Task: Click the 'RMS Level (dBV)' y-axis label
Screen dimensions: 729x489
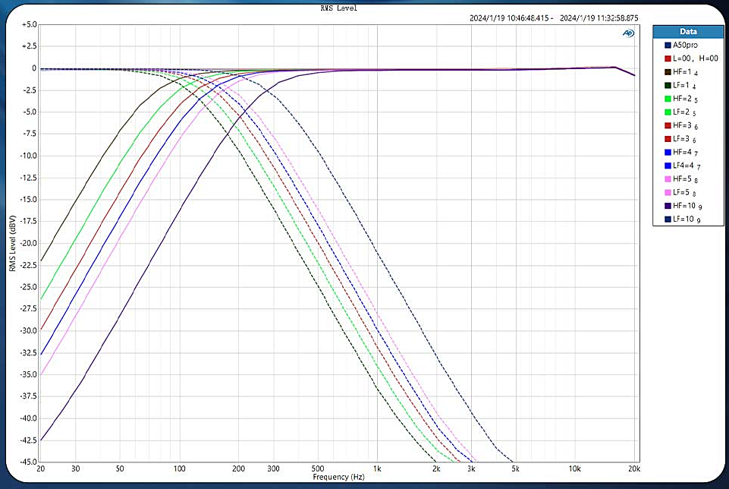Action: 12,243
